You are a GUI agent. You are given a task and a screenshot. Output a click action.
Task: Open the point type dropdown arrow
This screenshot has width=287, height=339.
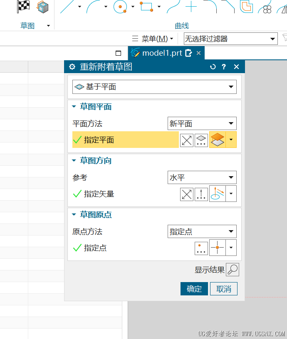coord(231,248)
